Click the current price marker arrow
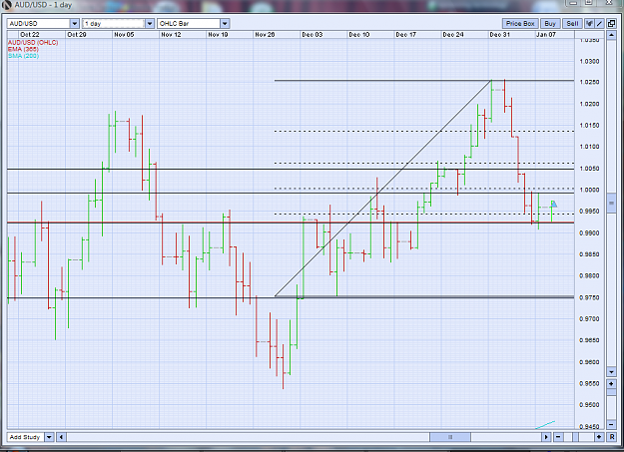The height and width of the screenshot is (452, 624). pos(554,205)
